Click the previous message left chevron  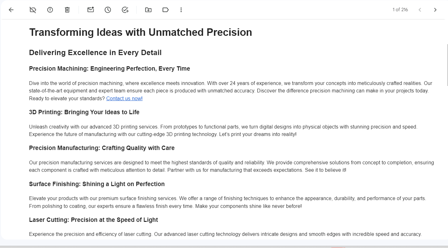(420, 10)
